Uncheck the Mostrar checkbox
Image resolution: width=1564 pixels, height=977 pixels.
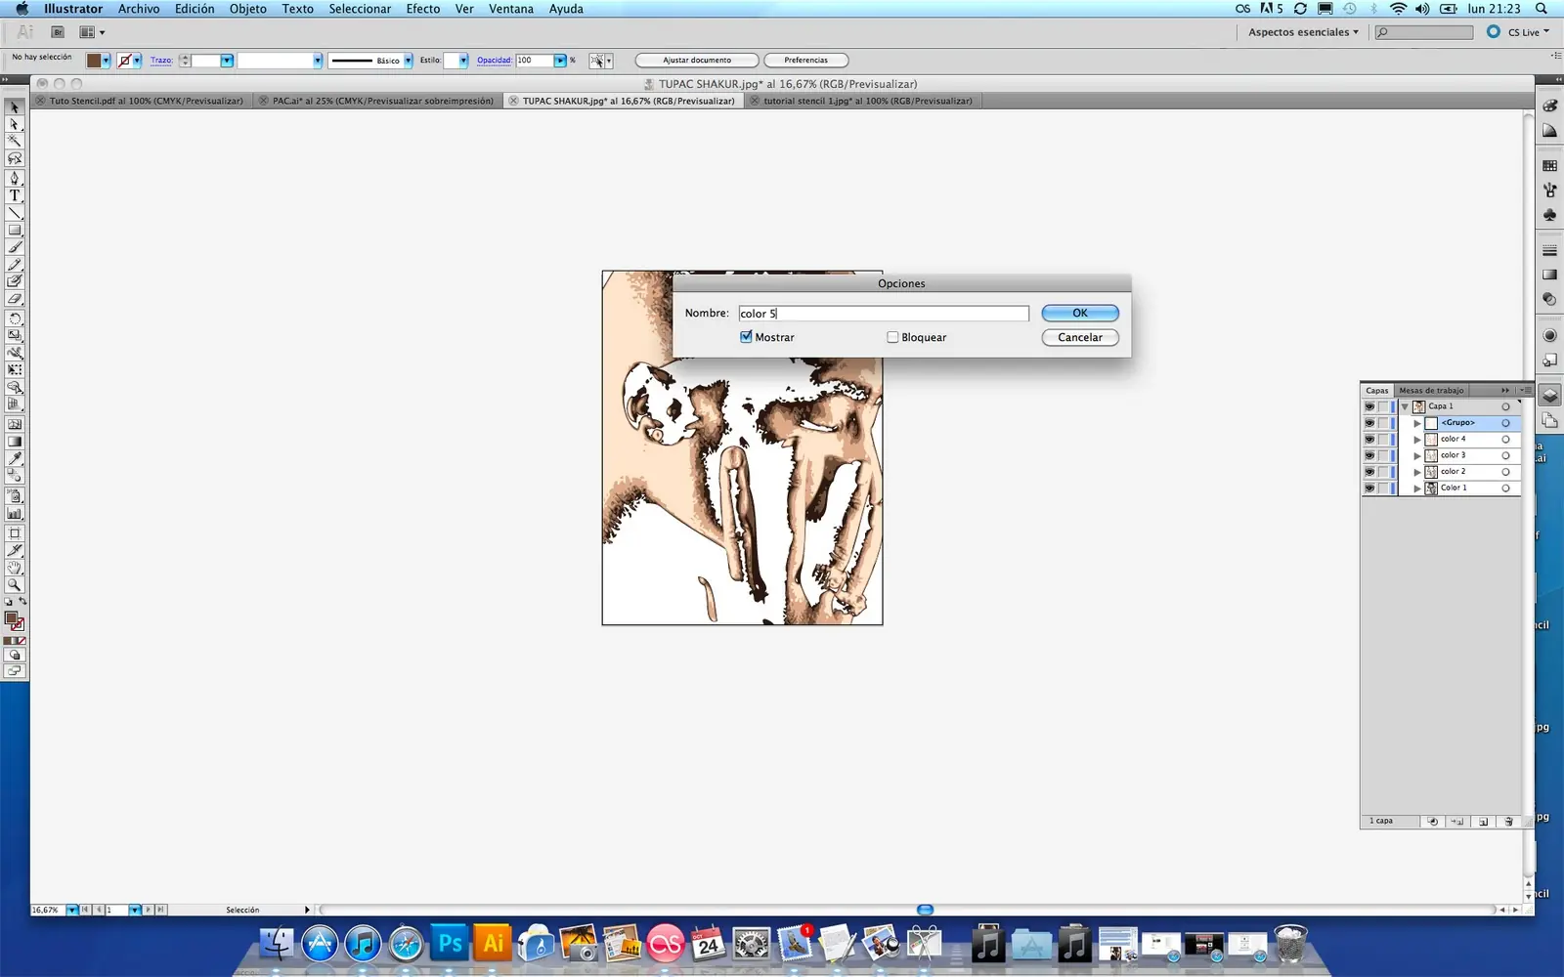tap(746, 337)
